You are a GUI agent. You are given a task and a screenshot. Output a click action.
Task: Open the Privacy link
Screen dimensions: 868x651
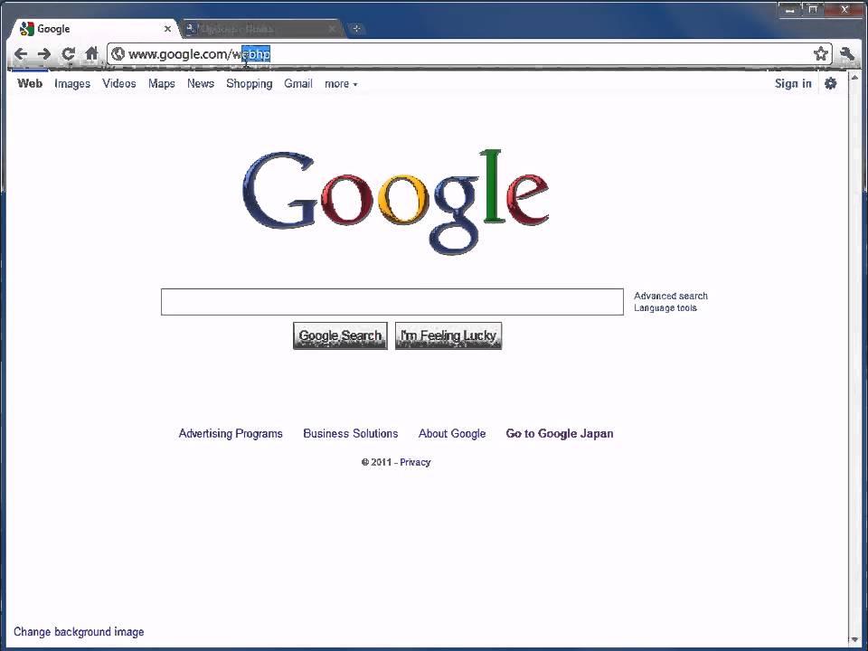(415, 462)
